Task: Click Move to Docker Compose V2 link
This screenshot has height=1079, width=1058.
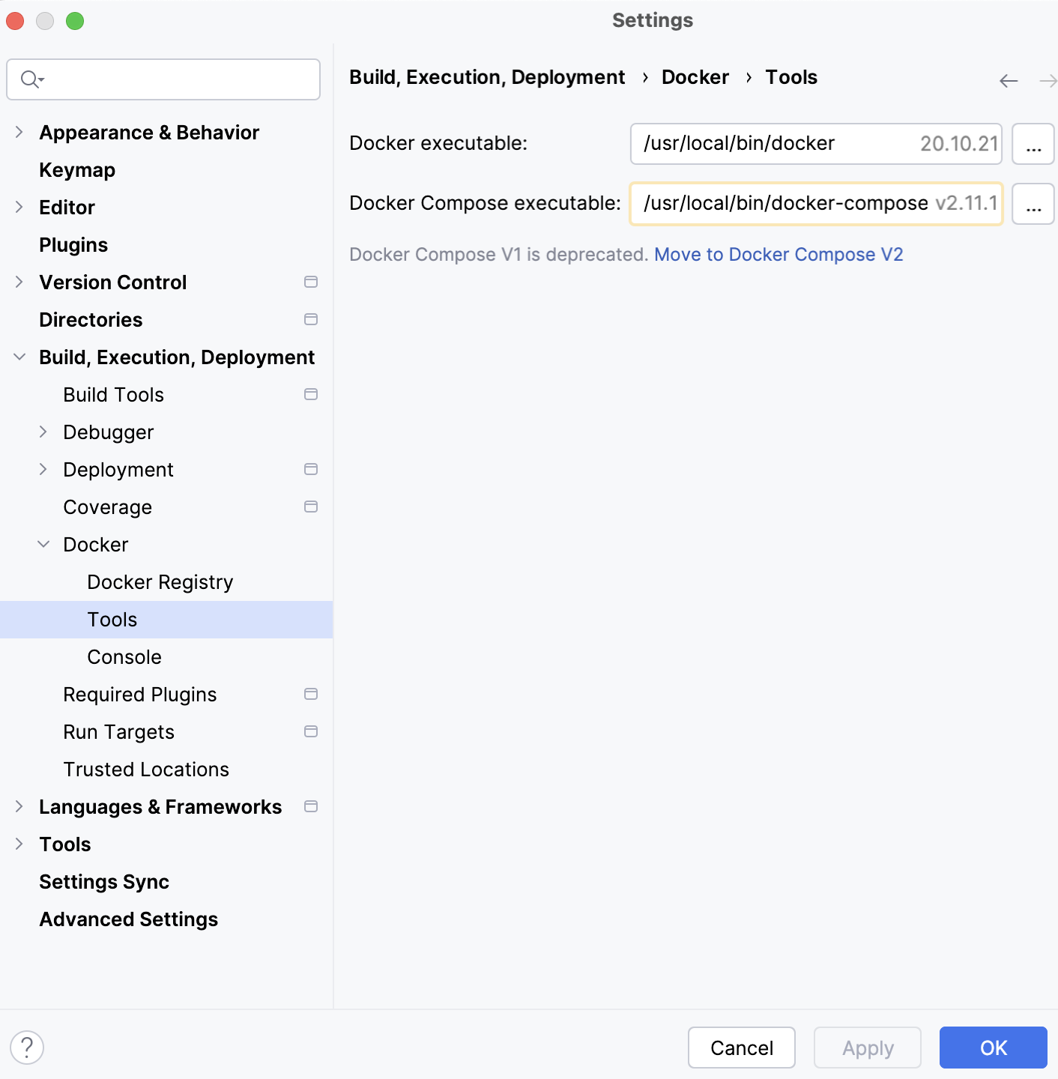Action: (x=779, y=255)
